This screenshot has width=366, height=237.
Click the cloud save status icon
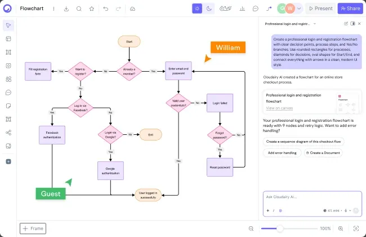pyautogui.click(x=132, y=8)
